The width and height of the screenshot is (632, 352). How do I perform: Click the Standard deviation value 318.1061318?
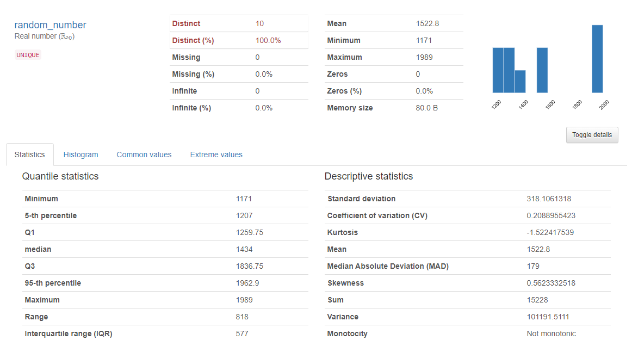pyautogui.click(x=549, y=199)
